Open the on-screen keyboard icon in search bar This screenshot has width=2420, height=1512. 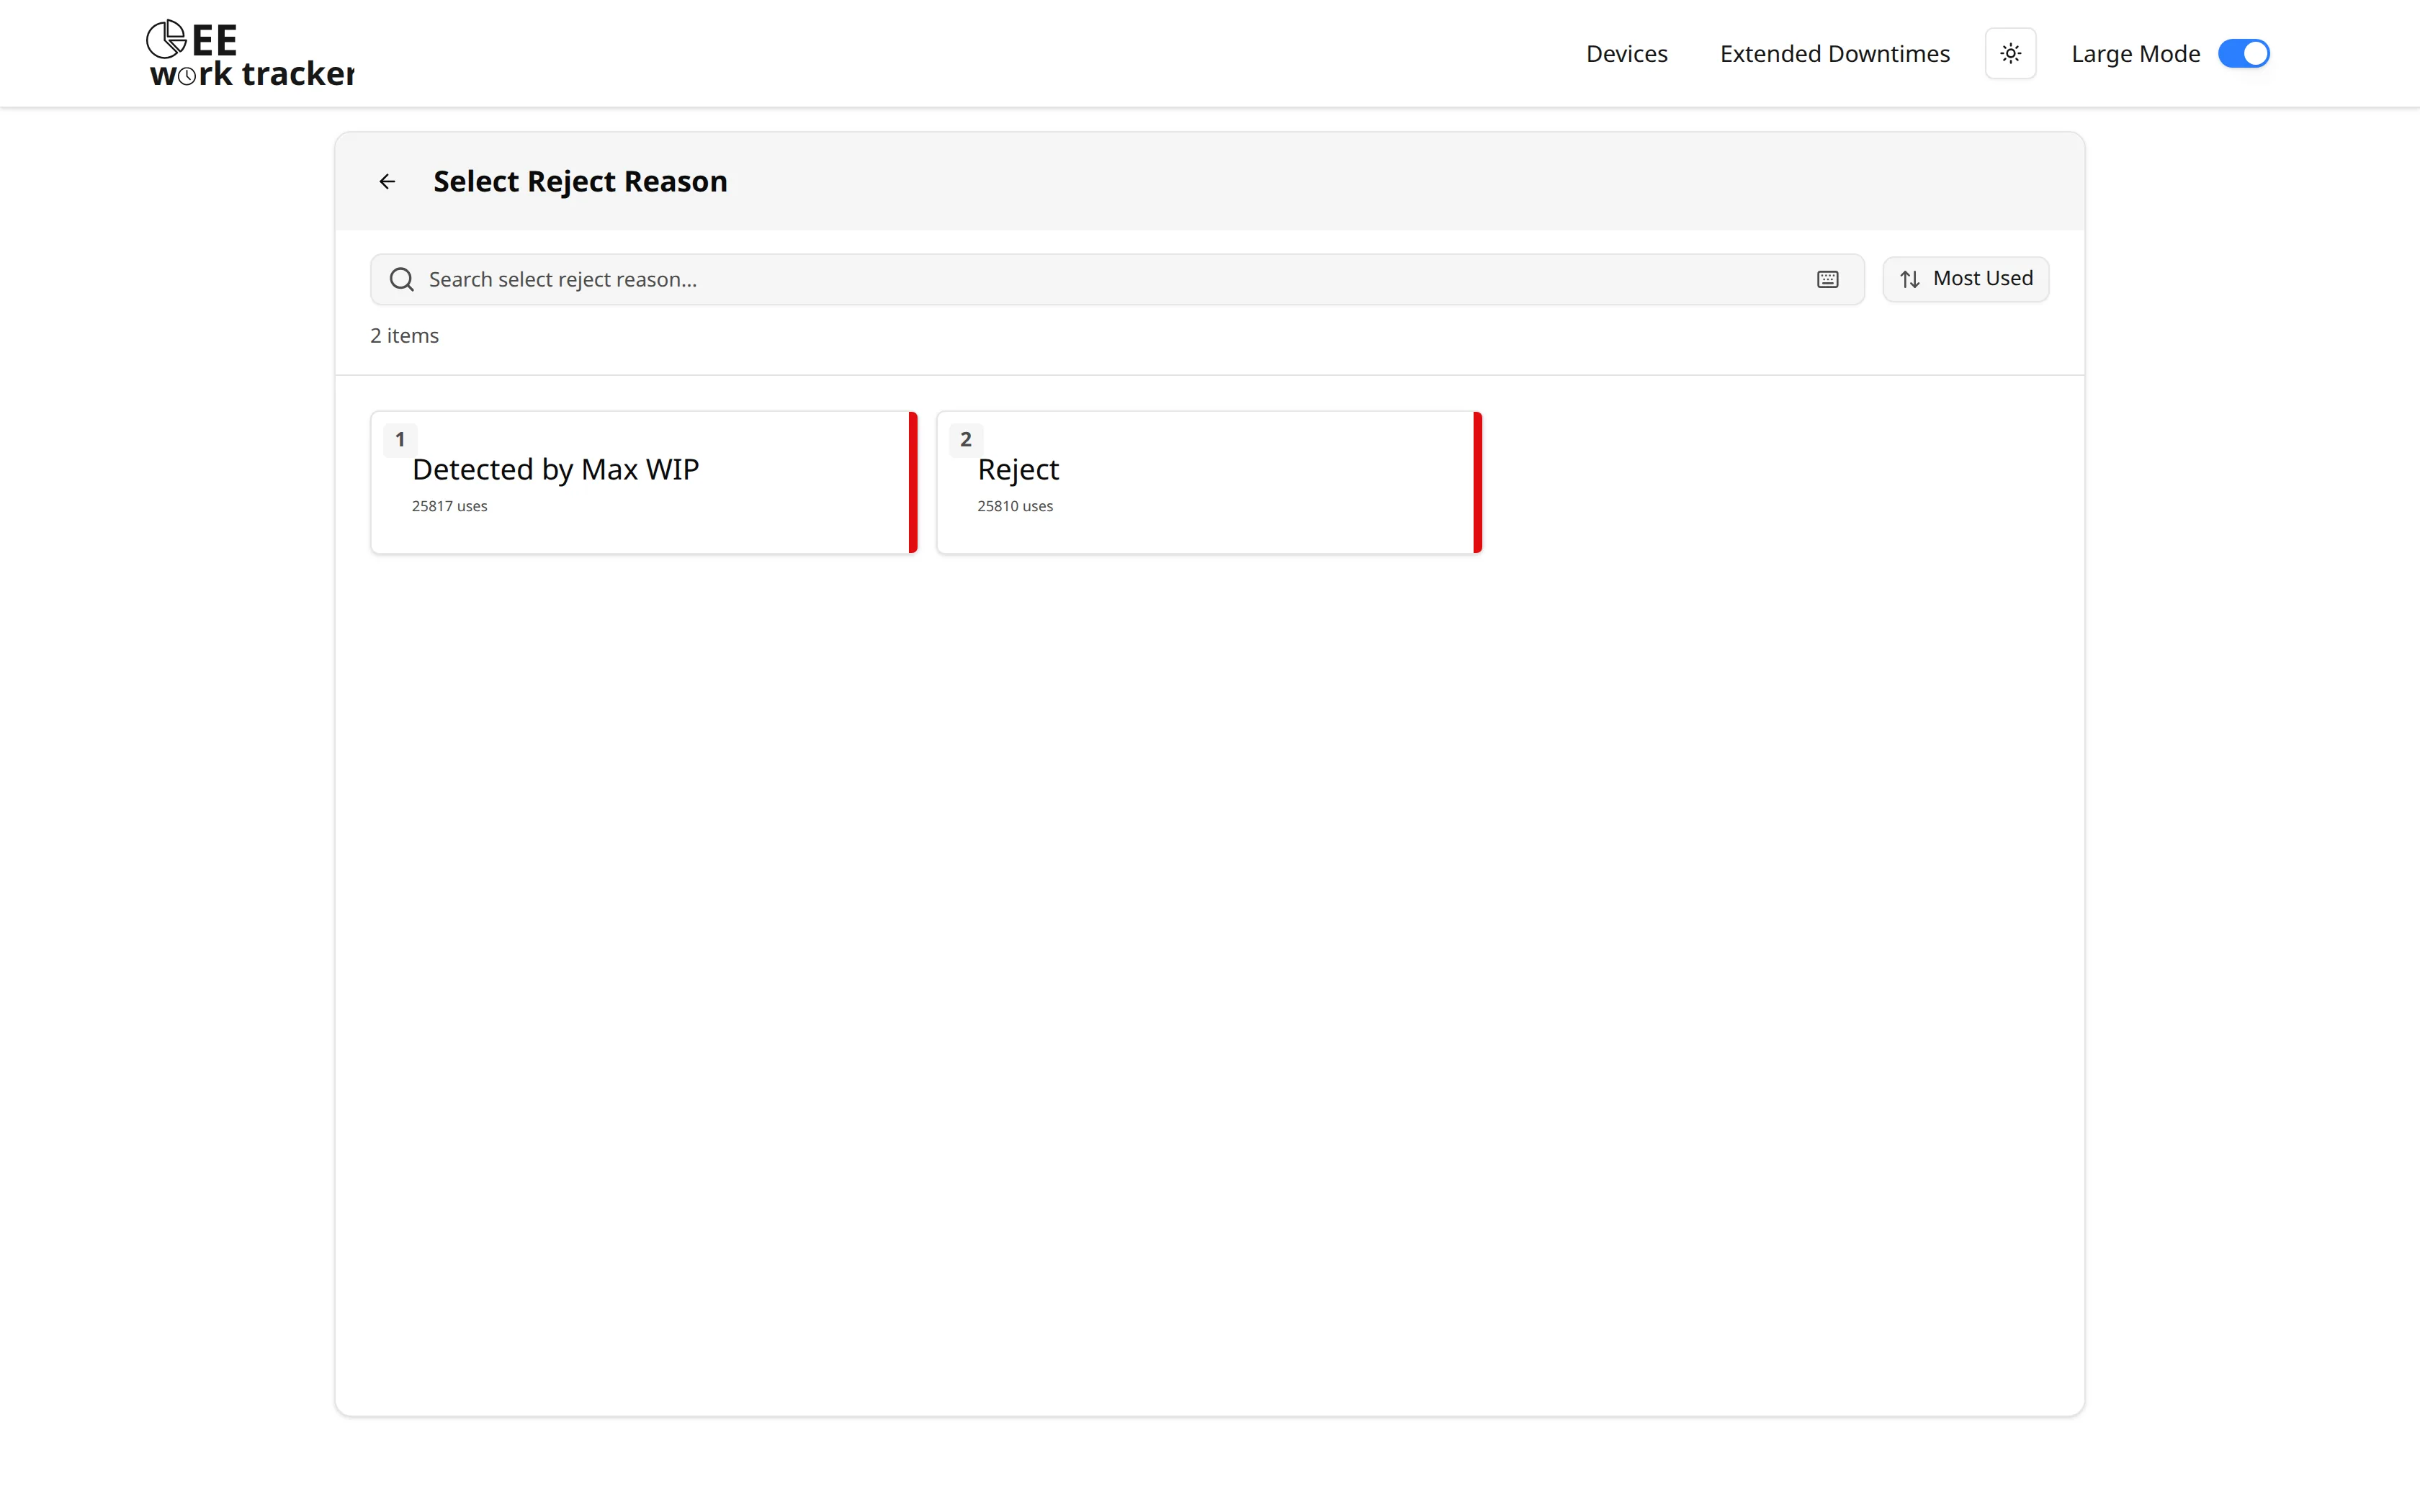click(x=1827, y=279)
